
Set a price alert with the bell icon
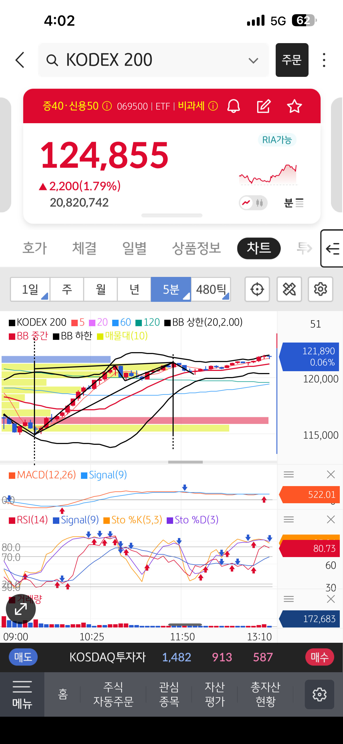click(x=233, y=106)
